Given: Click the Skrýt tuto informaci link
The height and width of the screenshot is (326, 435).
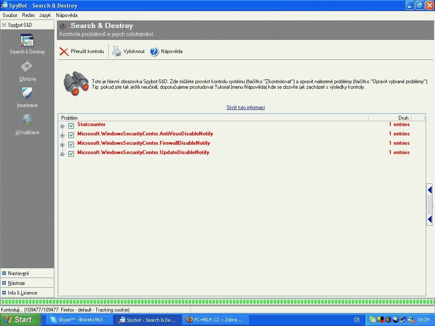Looking at the screenshot, I should click(246, 107).
